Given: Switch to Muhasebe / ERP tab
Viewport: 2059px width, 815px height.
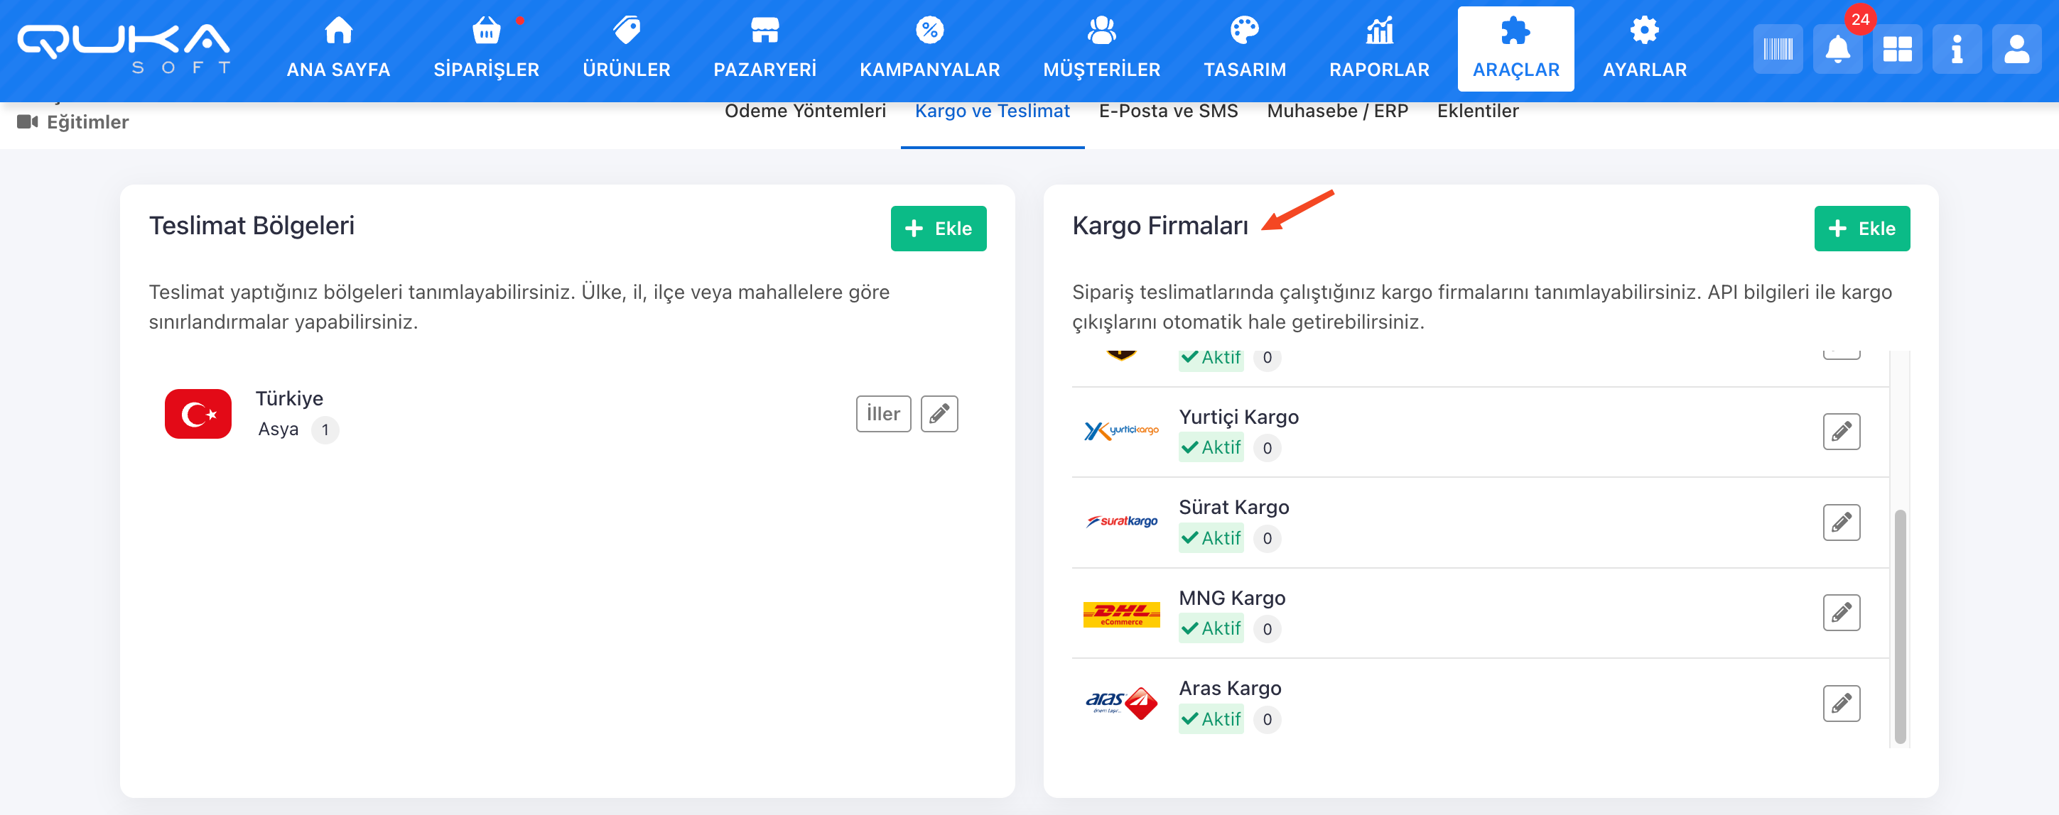Looking at the screenshot, I should pos(1337,112).
